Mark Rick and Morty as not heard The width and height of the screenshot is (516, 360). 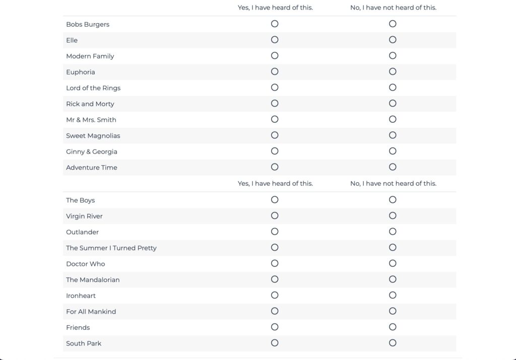[393, 103]
